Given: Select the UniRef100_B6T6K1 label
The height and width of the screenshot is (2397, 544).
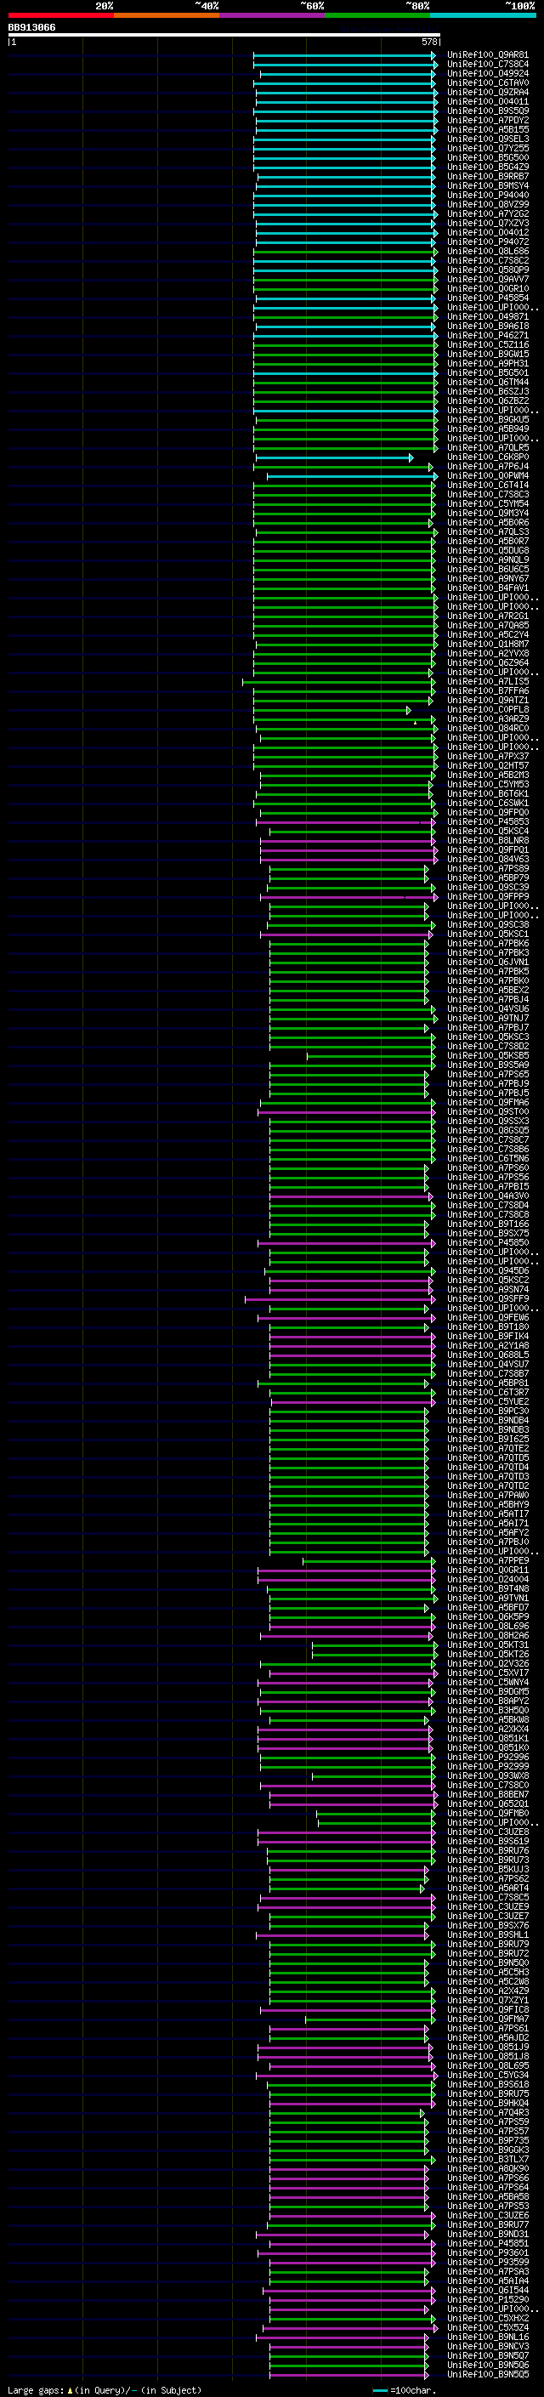Looking at the screenshot, I should 488,793.
